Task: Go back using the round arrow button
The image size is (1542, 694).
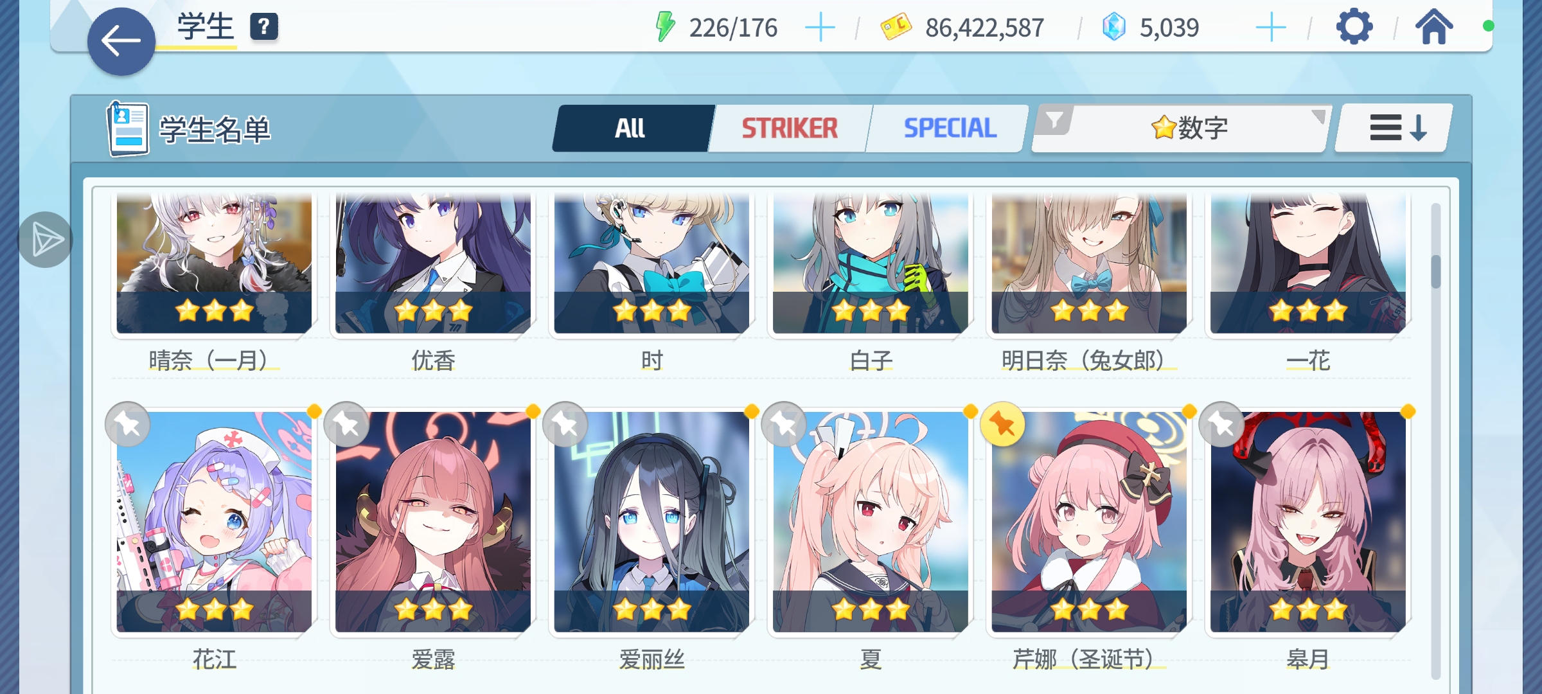Action: 121,42
